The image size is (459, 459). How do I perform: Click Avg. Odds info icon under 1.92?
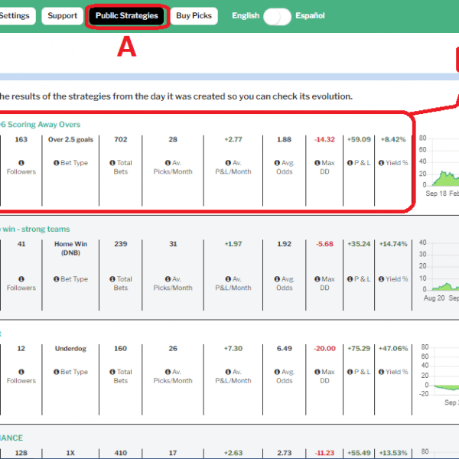(x=277, y=279)
